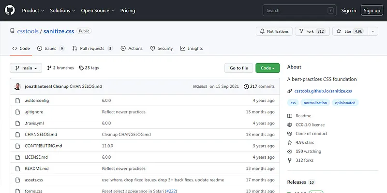Switch to the Pull requests tab
The image size is (387, 193).
[x=92, y=48]
